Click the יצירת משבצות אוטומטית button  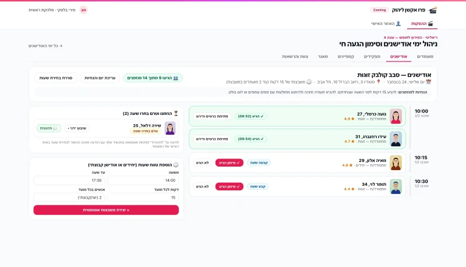[x=106, y=210]
